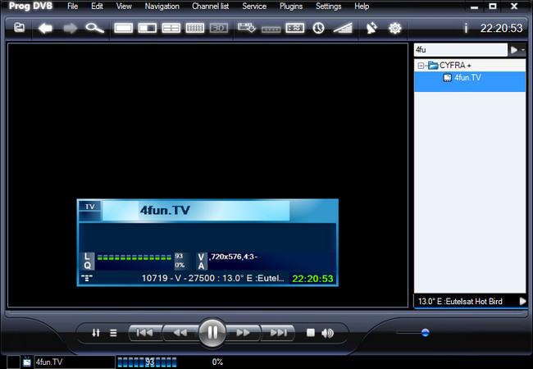The width and height of the screenshot is (533, 369).
Task: Click the 4fun.TV title in the OSD banner
Action: pos(165,210)
